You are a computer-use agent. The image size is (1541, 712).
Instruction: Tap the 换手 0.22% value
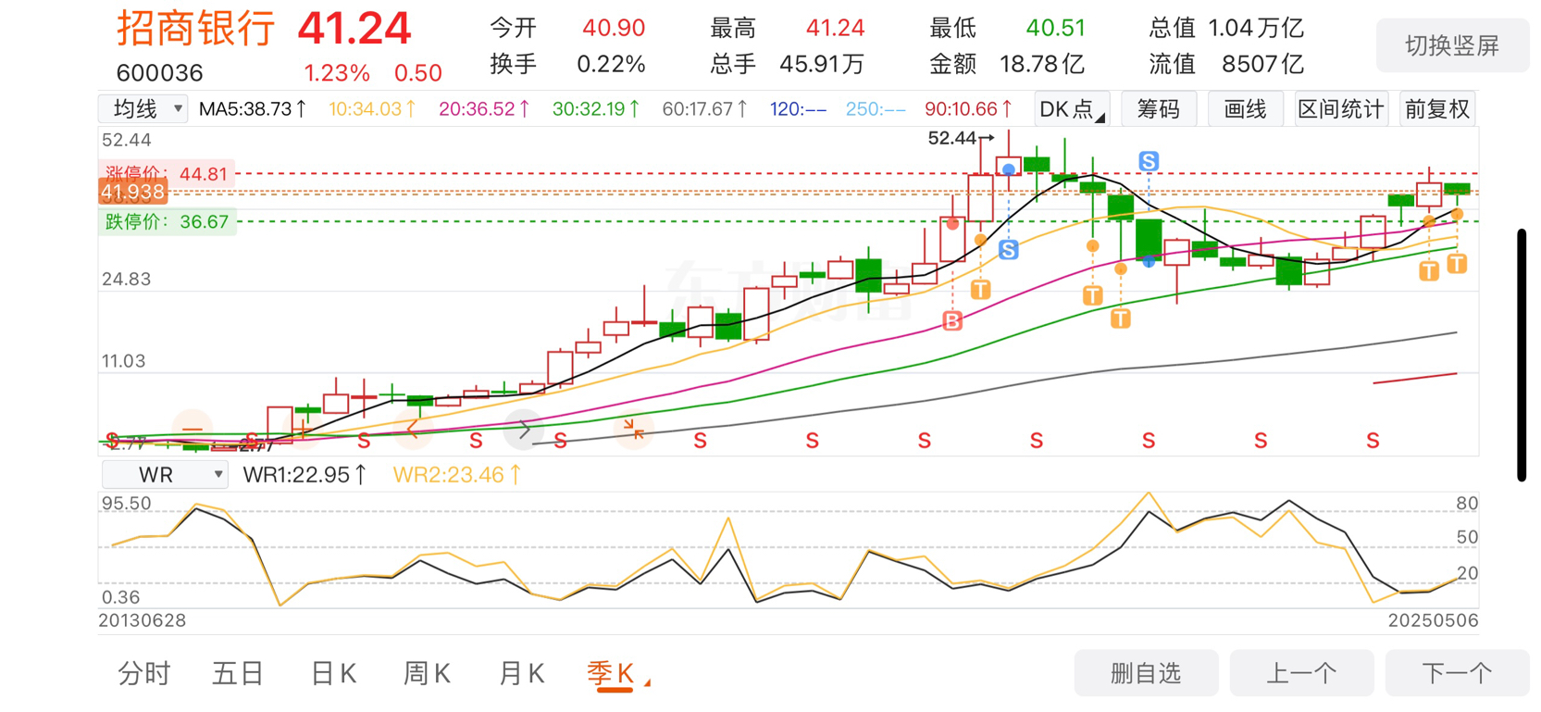point(611,64)
